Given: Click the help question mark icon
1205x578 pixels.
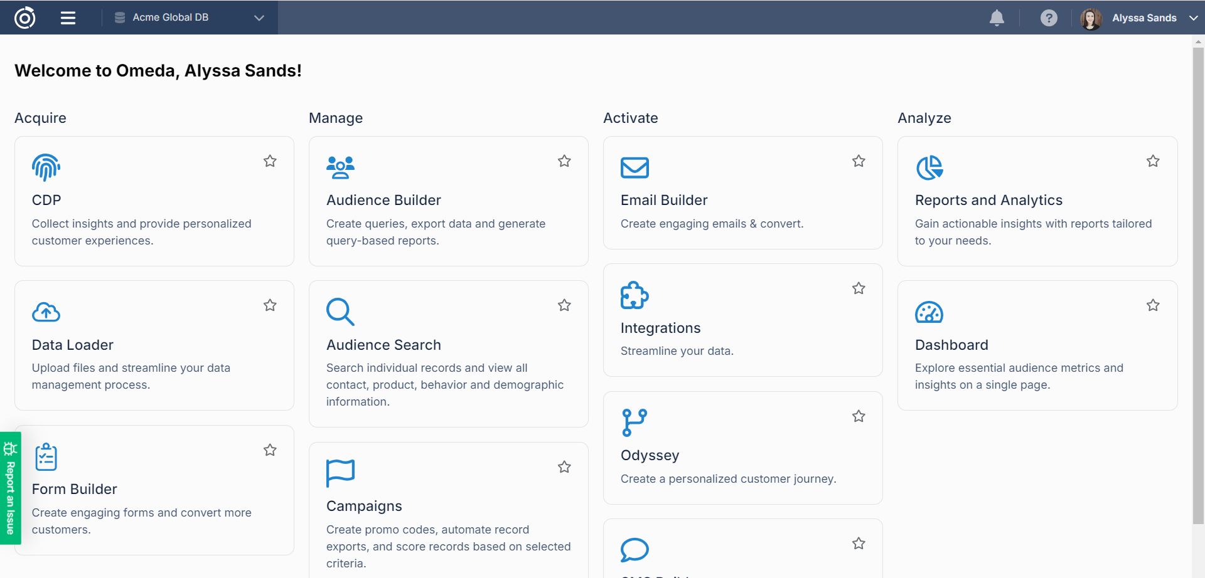Looking at the screenshot, I should 1048,18.
